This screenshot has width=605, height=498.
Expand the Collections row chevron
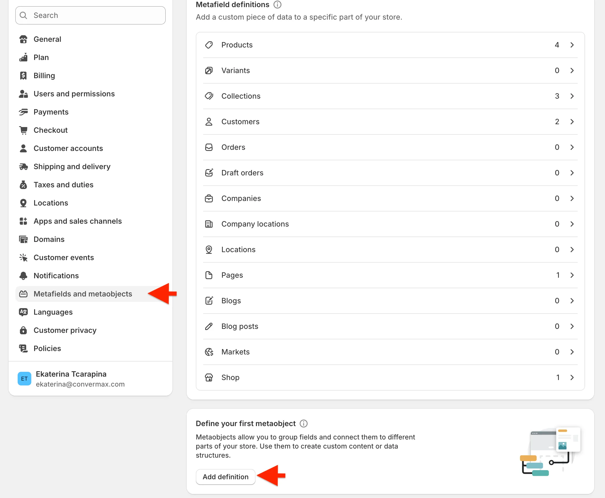click(x=572, y=96)
